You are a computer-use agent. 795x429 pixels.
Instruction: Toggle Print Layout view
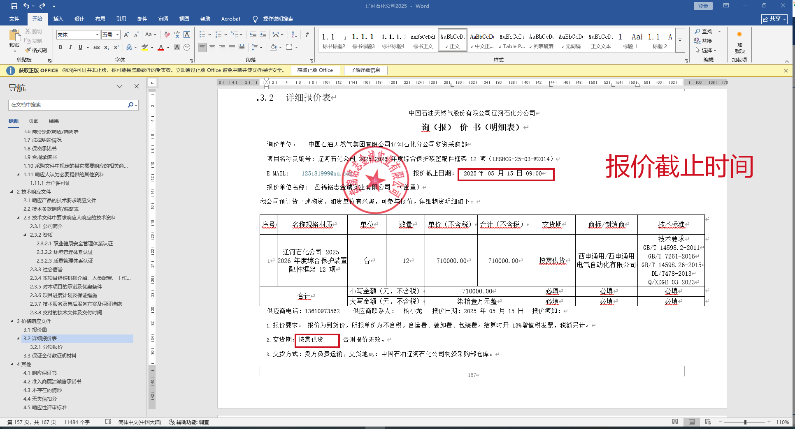(692, 422)
